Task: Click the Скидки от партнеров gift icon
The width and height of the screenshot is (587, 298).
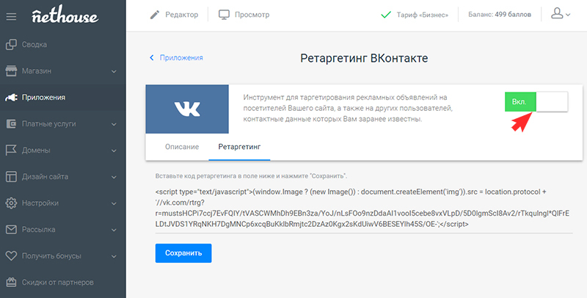Action: (x=11, y=283)
